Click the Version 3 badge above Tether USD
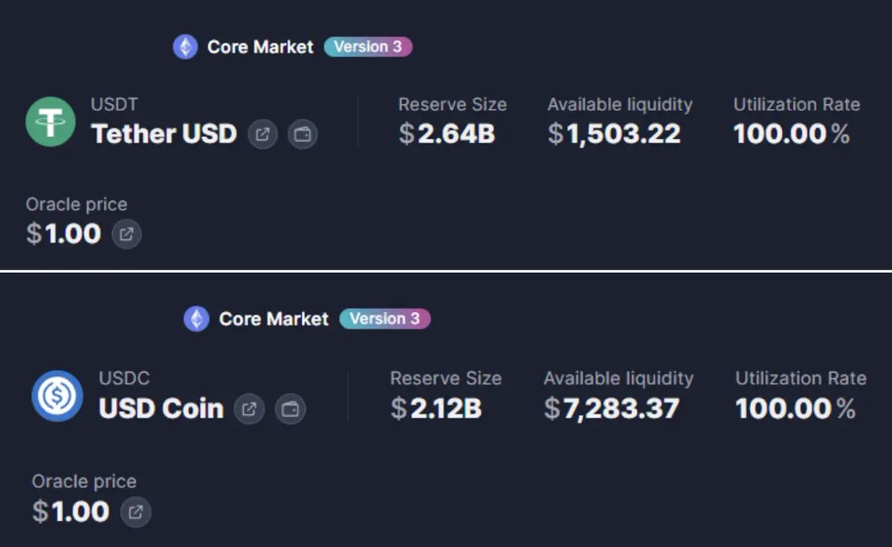The height and width of the screenshot is (547, 892). pyautogui.click(x=368, y=47)
